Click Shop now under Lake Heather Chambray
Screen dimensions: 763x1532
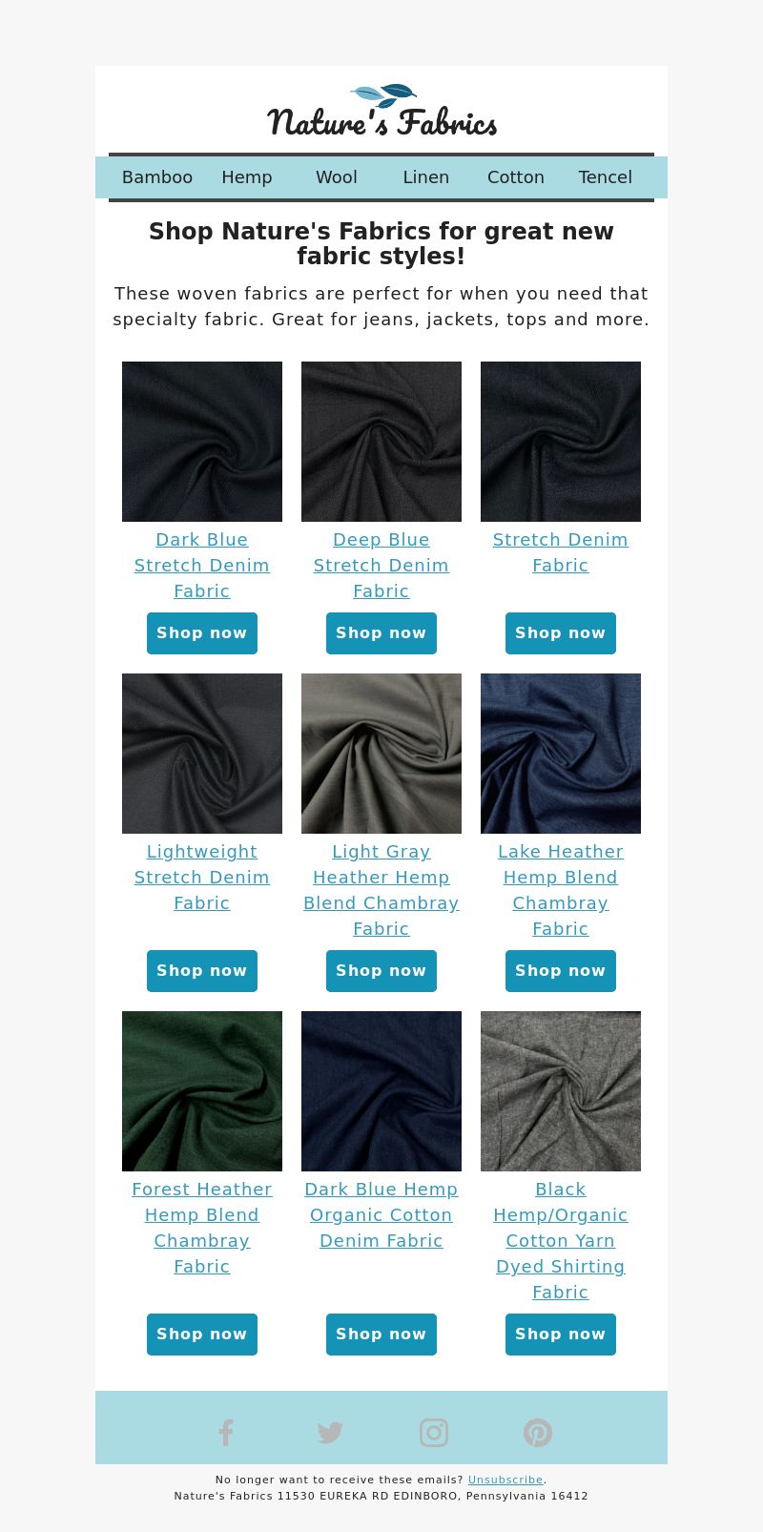click(561, 971)
